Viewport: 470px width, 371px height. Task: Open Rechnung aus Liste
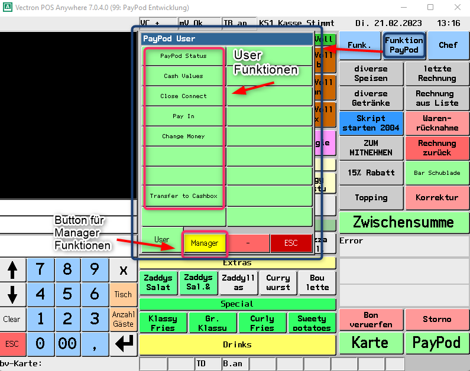[437, 98]
